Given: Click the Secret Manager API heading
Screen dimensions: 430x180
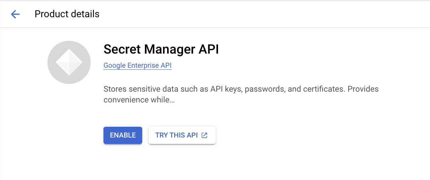Looking at the screenshot, I should tap(161, 49).
